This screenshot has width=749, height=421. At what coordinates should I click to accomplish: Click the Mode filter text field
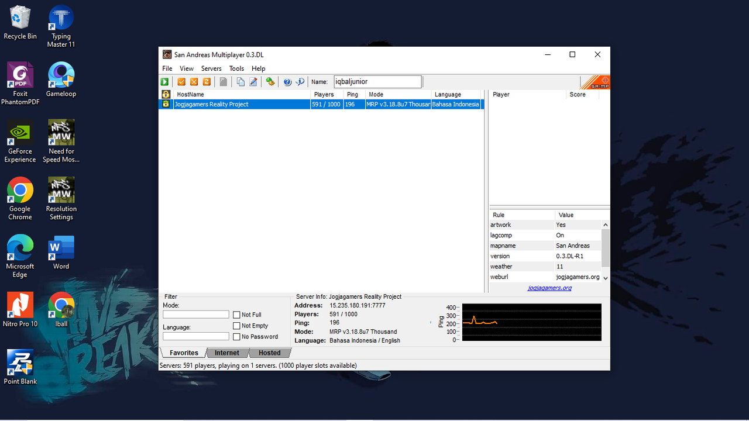[x=196, y=315]
